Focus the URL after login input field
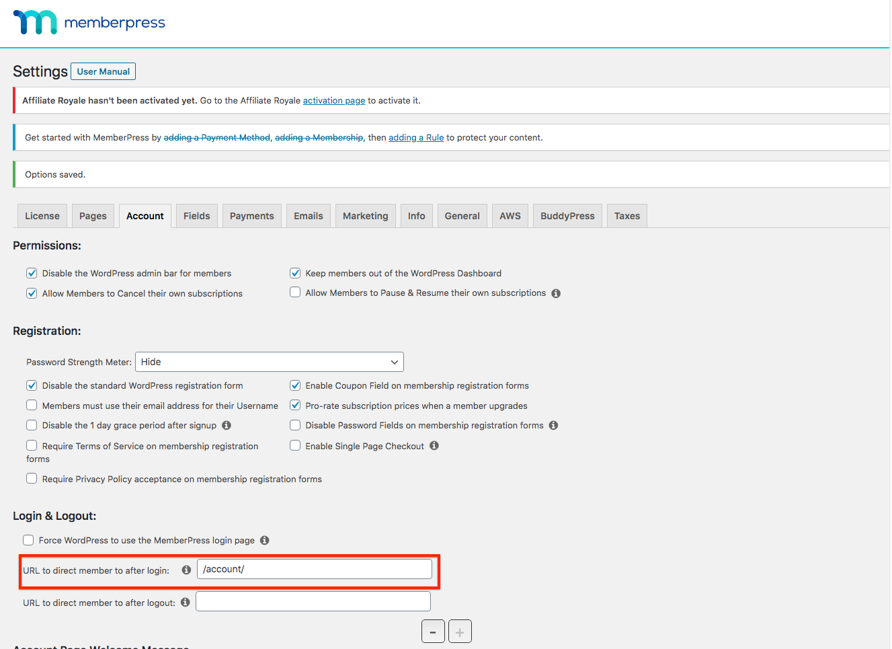This screenshot has width=892, height=649. [x=315, y=569]
